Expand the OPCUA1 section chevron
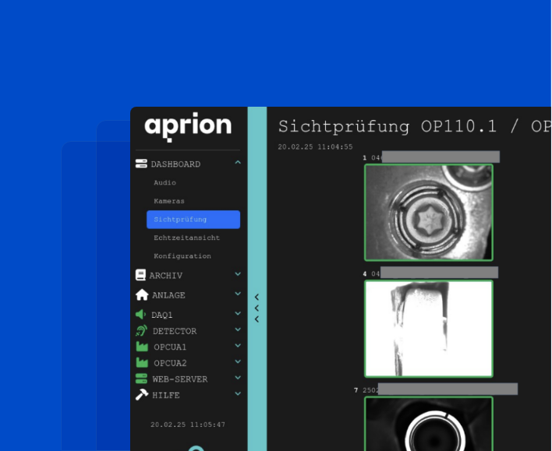Viewport: 552px width, 451px height. [238, 346]
